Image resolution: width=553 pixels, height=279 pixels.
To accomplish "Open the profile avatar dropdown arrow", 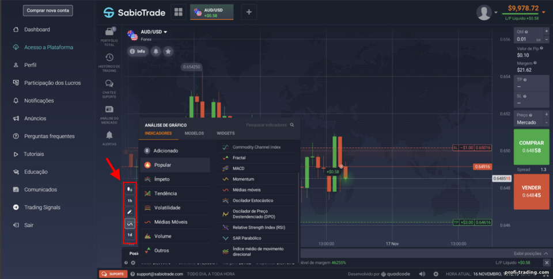I will tap(495, 12).
